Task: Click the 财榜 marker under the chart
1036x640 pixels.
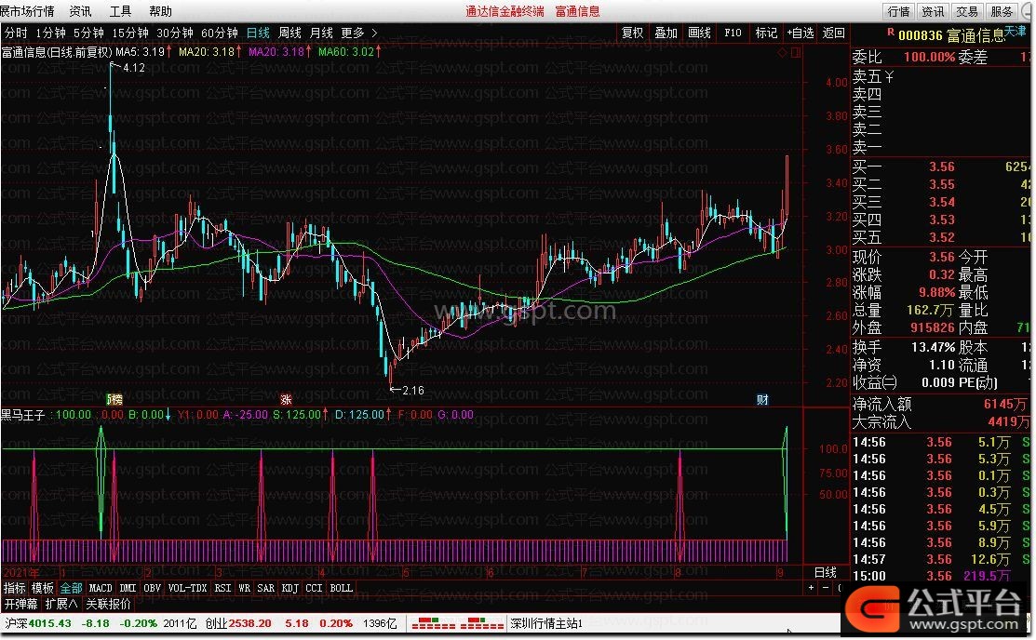Action: point(114,400)
